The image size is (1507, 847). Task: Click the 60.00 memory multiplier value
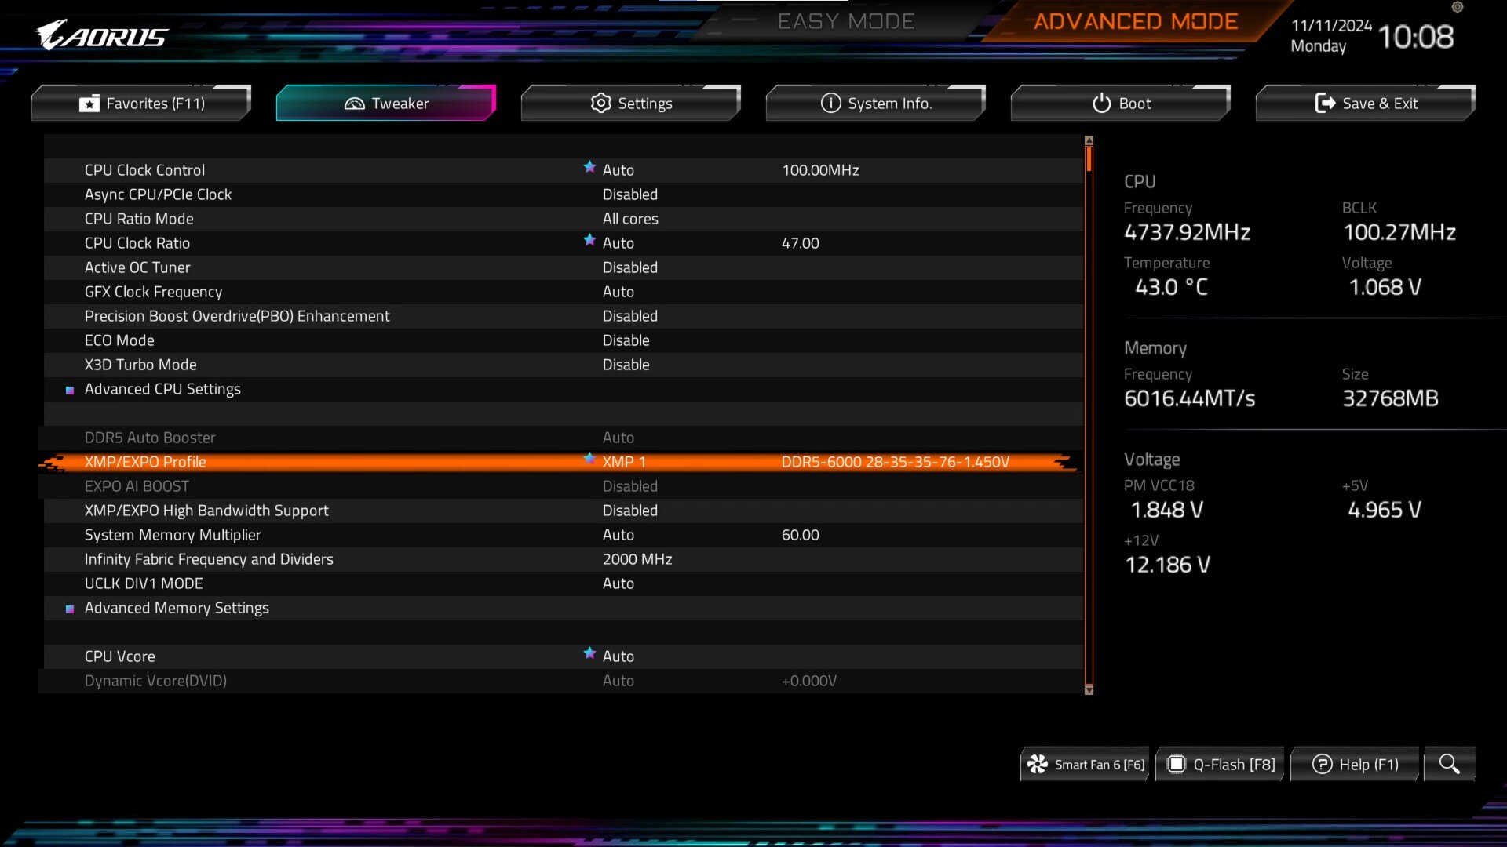click(x=800, y=535)
